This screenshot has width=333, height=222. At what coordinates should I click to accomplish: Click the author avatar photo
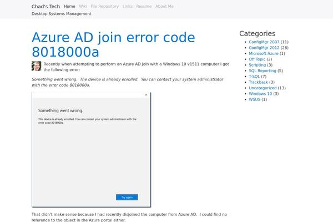pos(36,66)
